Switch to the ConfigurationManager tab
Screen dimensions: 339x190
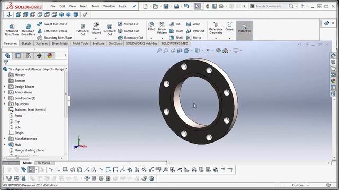click(x=29, y=55)
